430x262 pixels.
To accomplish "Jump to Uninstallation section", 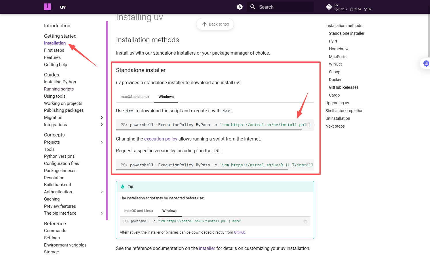I will pyautogui.click(x=338, y=118).
